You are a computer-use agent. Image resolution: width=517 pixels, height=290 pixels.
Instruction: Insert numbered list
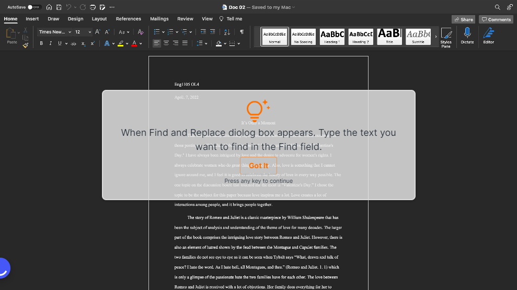click(x=170, y=32)
